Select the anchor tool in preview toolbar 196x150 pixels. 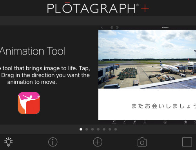(x=145, y=122)
